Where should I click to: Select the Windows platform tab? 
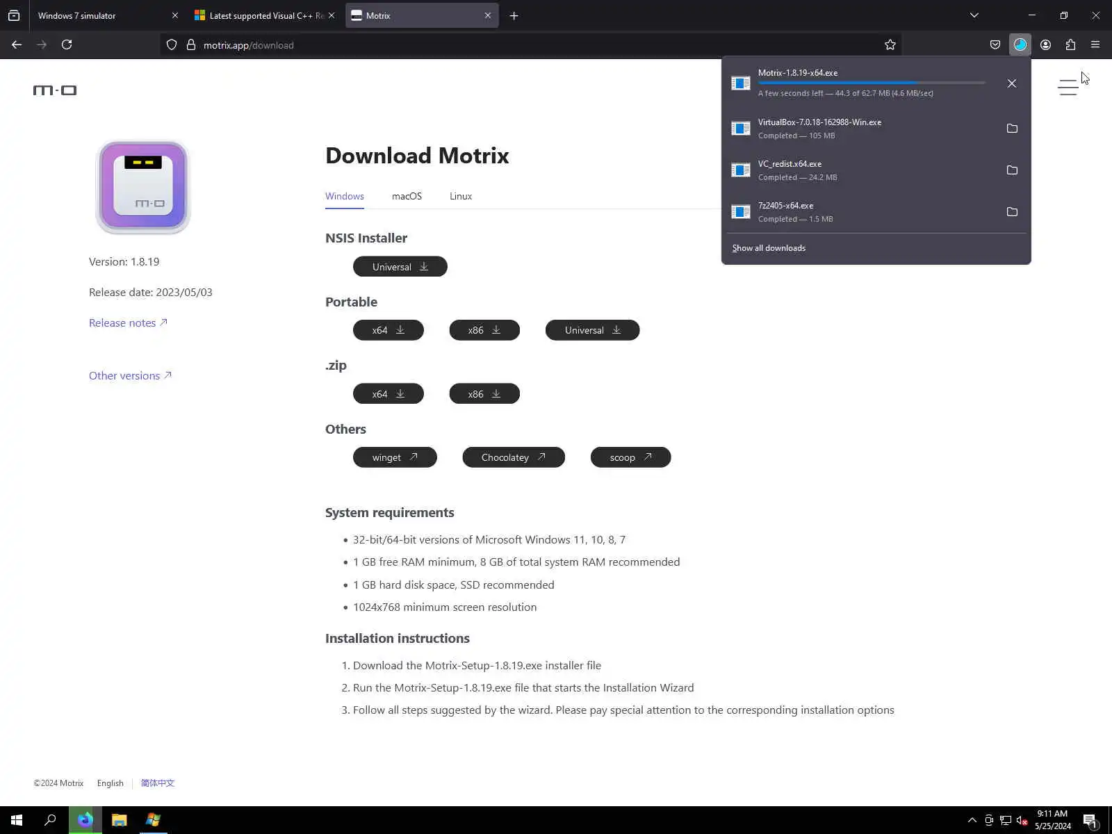(x=345, y=196)
